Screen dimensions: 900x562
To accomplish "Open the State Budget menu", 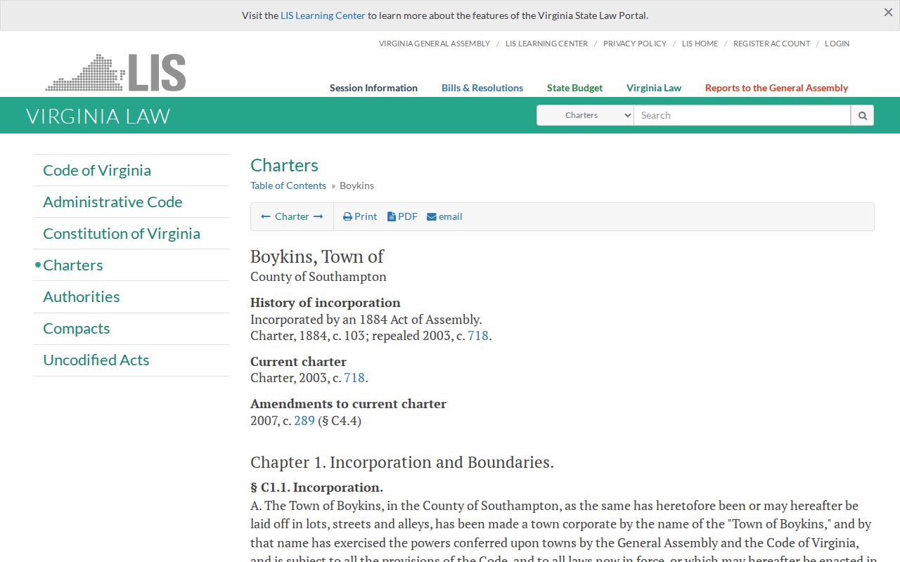I will tap(574, 88).
